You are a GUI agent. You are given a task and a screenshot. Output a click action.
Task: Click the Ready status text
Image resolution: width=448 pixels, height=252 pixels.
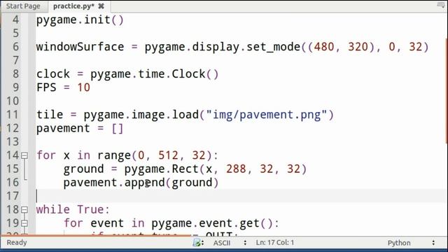coord(17,243)
